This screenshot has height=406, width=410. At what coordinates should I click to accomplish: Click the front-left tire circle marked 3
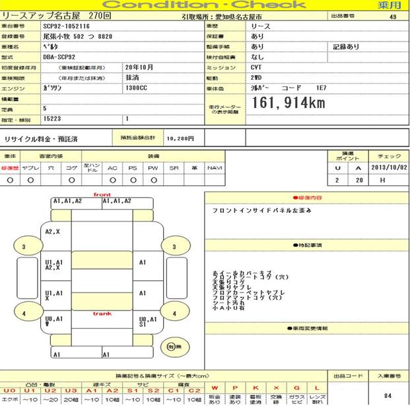point(24,247)
